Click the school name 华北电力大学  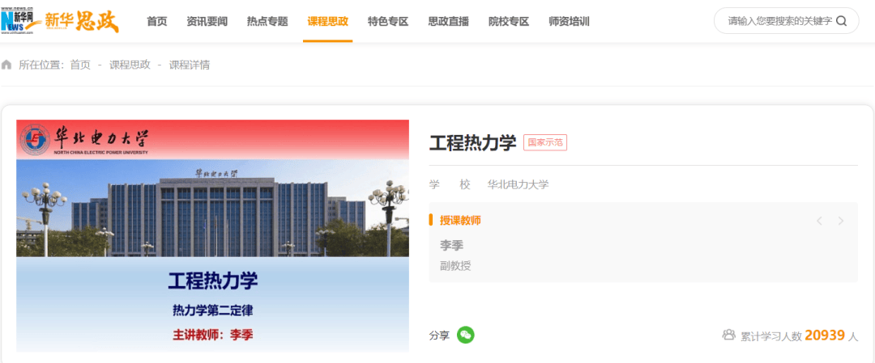pos(518,184)
